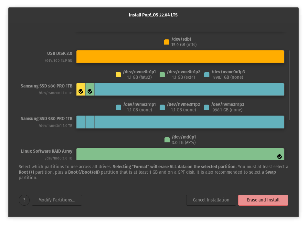Image resolution: width=307 pixels, height=226 pixels.
Task: Click the /dev/nvme0n1p3 partition icon
Action: point(206,74)
